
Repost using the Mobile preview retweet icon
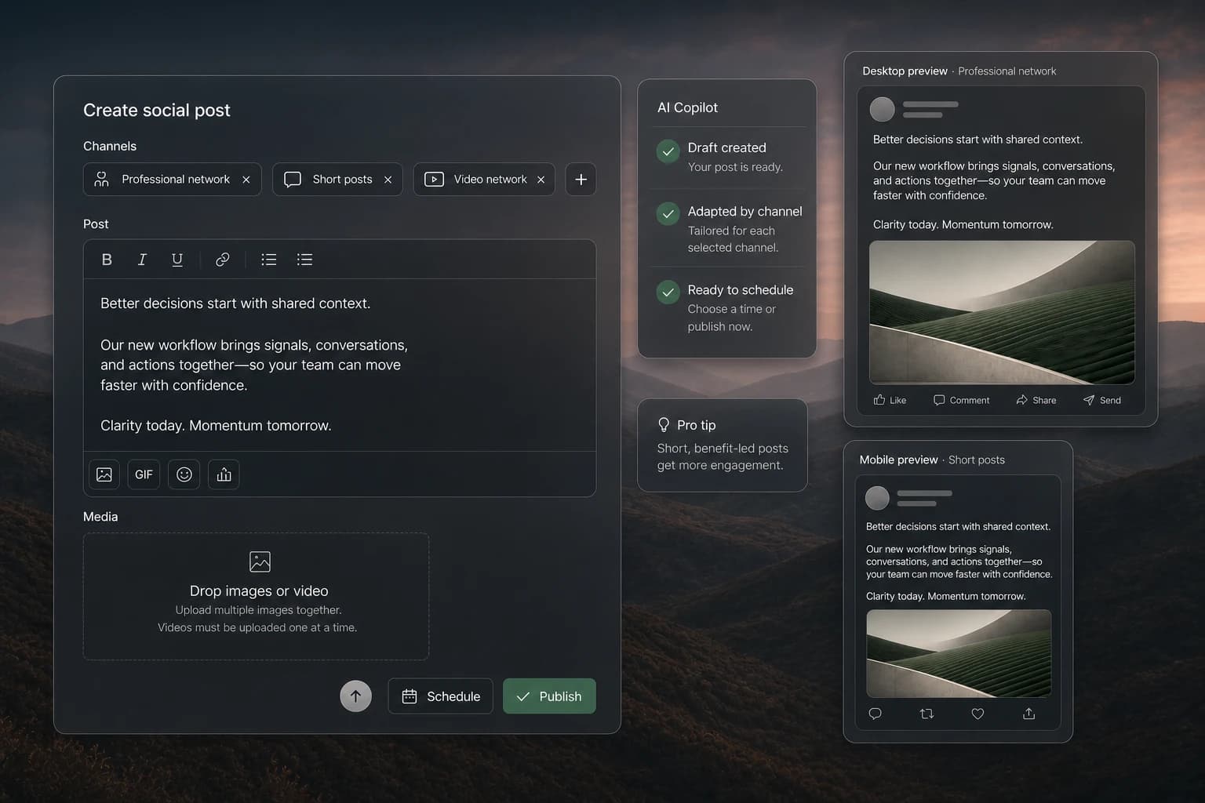[x=927, y=714]
